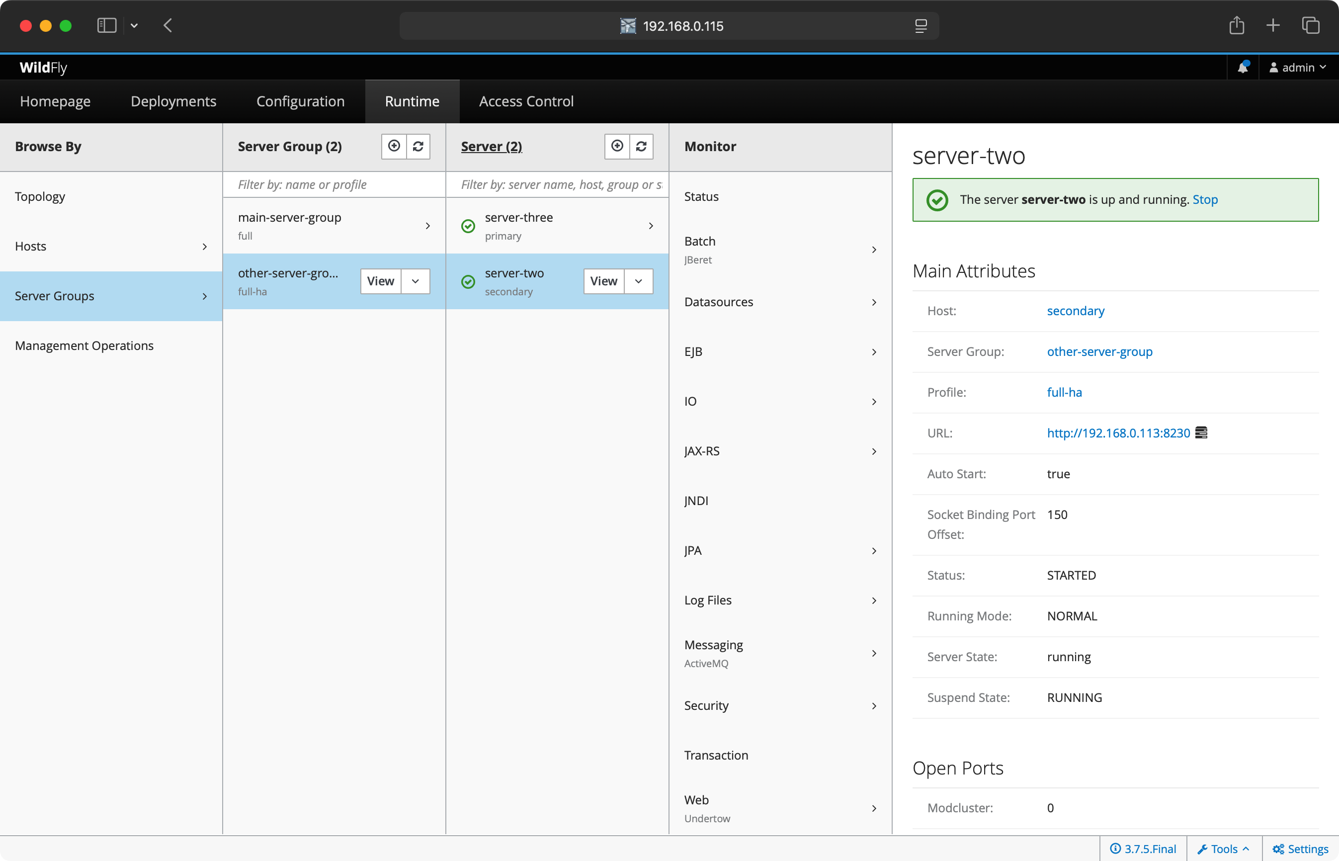Refresh the Server column
The height and width of the screenshot is (861, 1339).
[x=641, y=147]
